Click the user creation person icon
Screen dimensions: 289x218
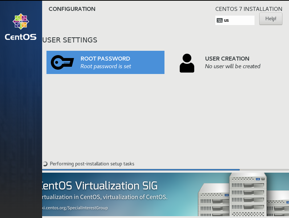(x=187, y=63)
